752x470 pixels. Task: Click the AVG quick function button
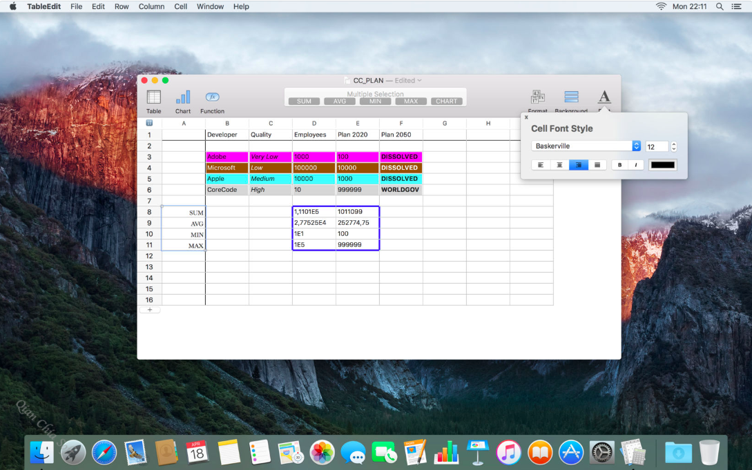(340, 101)
